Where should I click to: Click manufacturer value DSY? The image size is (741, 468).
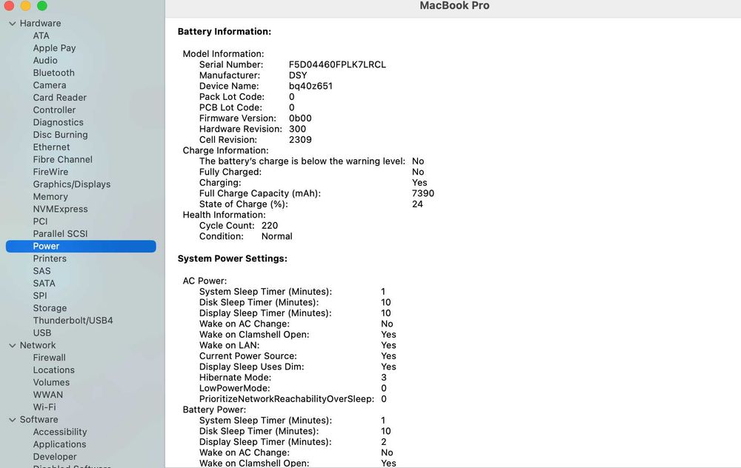click(x=298, y=75)
